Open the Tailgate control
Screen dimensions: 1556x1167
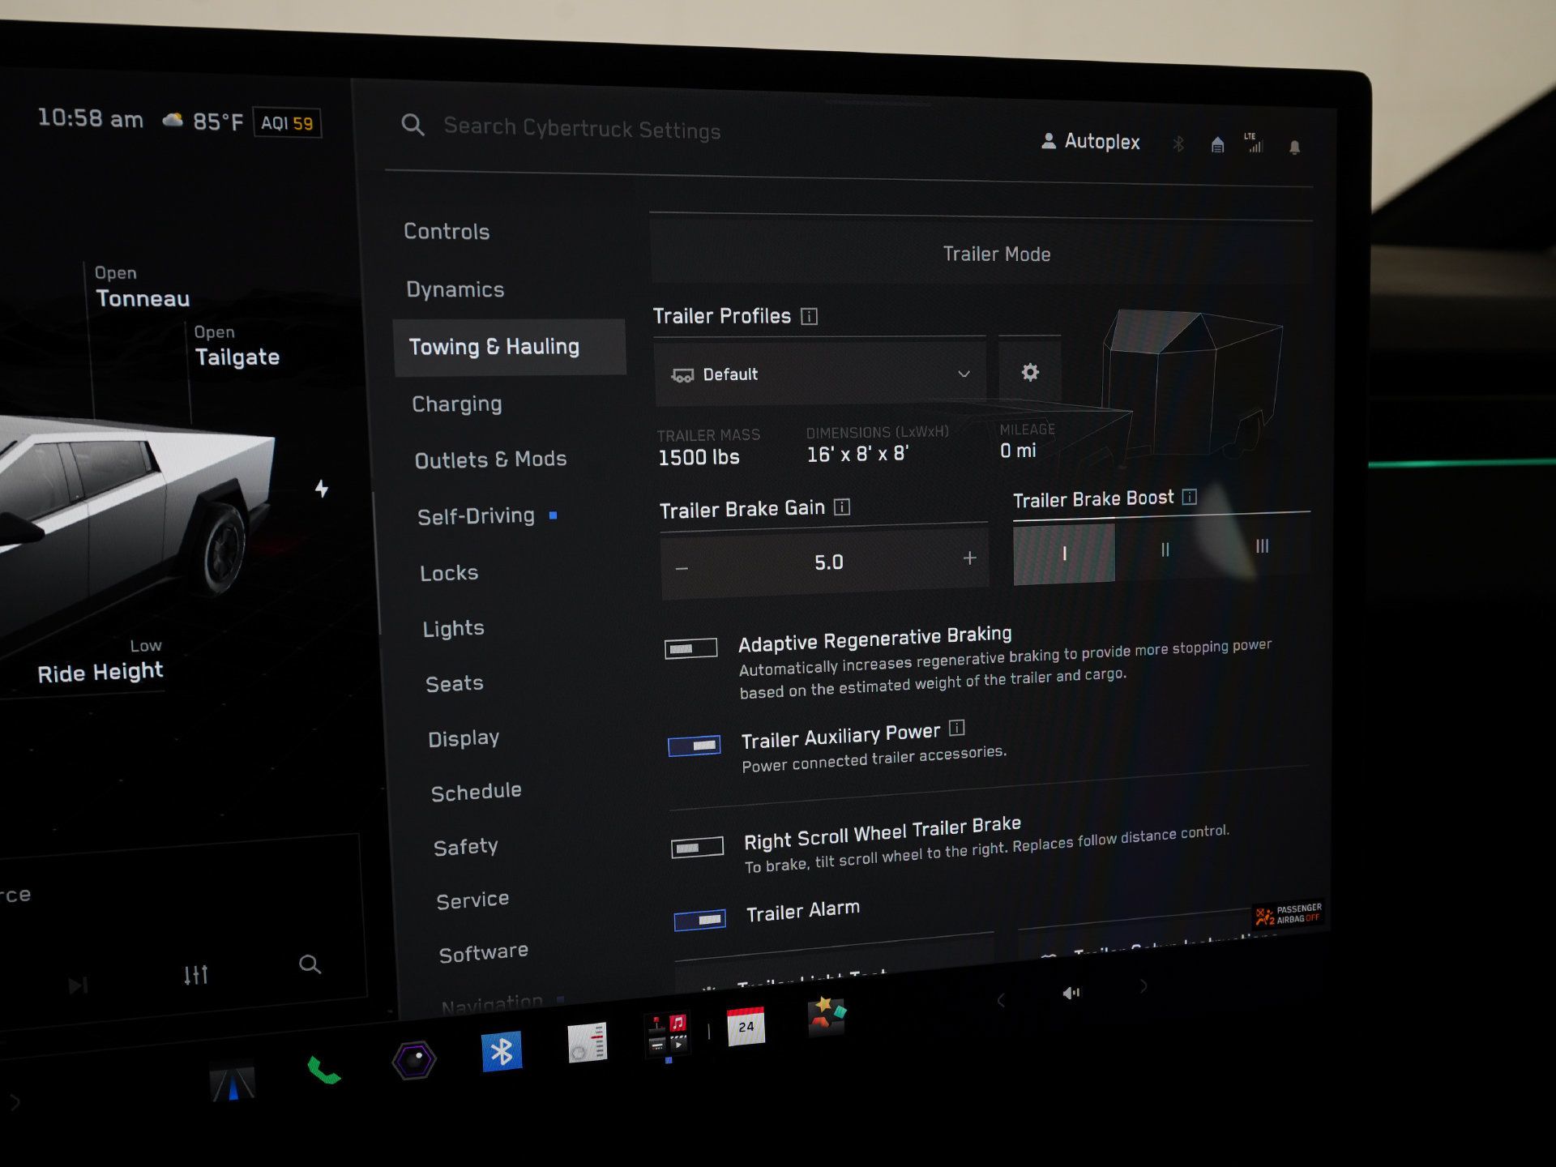(x=237, y=347)
